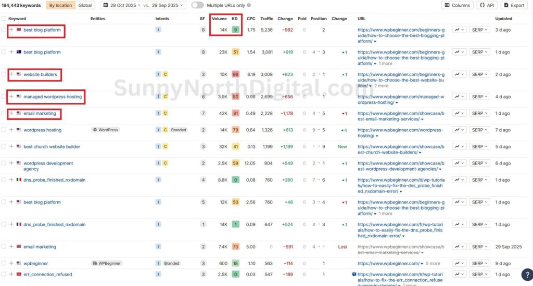Viewport: 533px width, 286px height.
Task: Click KD badge 98 for website builders
Action: pyautogui.click(x=236, y=74)
